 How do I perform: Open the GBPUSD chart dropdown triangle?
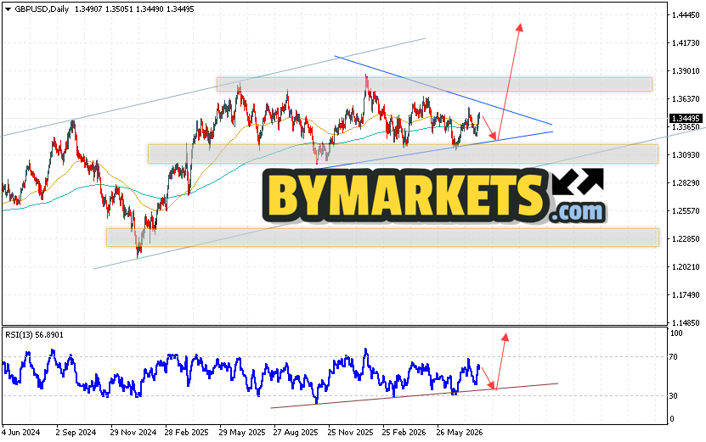(8, 9)
